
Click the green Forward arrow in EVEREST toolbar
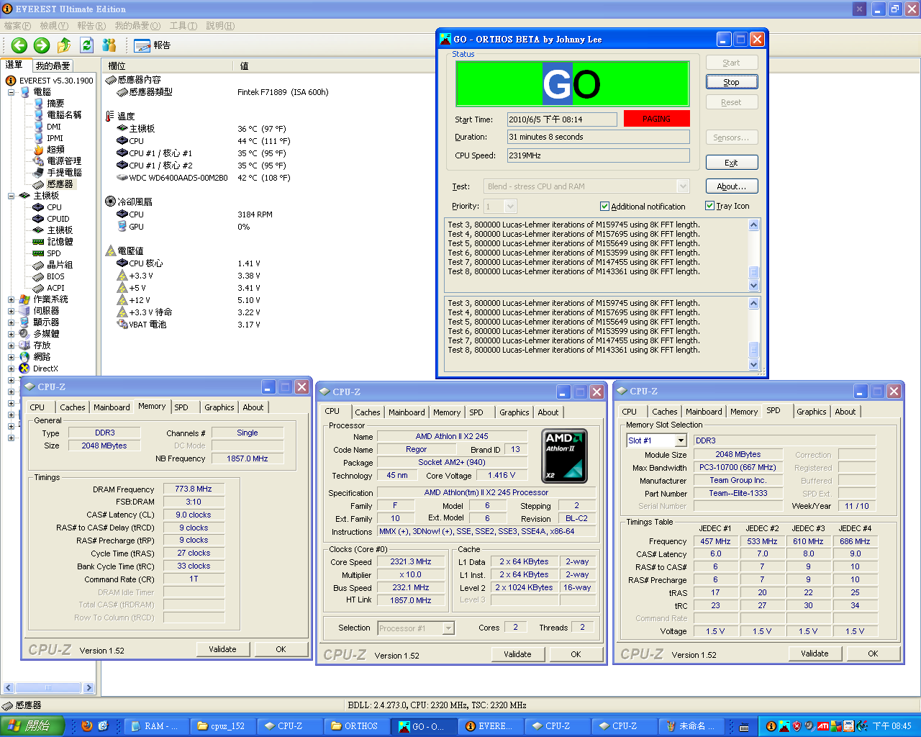42,45
